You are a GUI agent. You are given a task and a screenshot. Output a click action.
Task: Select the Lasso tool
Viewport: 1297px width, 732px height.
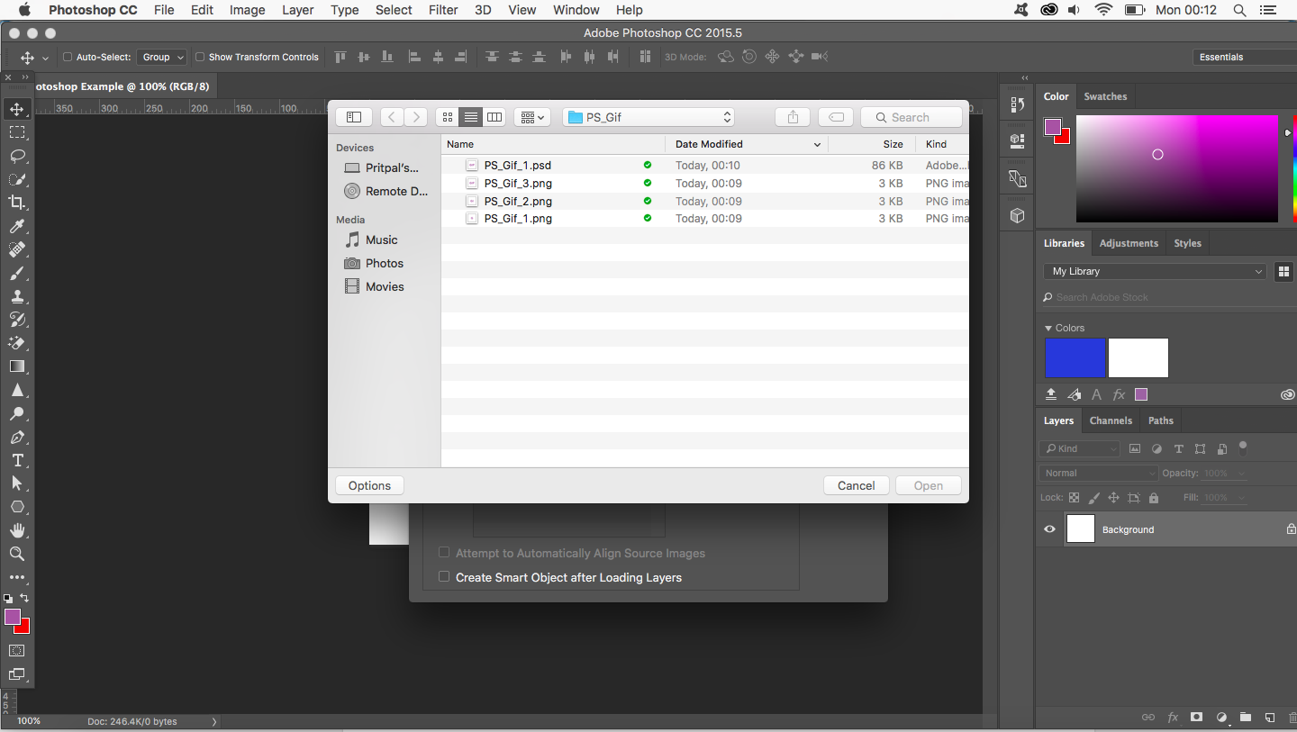click(x=17, y=156)
